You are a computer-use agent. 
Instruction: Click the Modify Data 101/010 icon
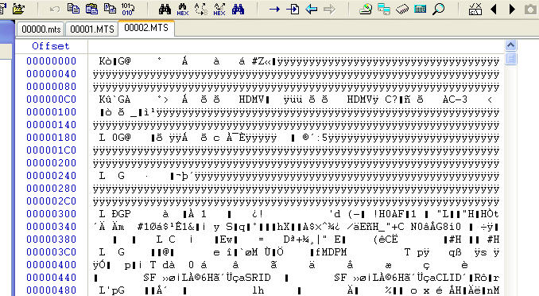[127, 9]
